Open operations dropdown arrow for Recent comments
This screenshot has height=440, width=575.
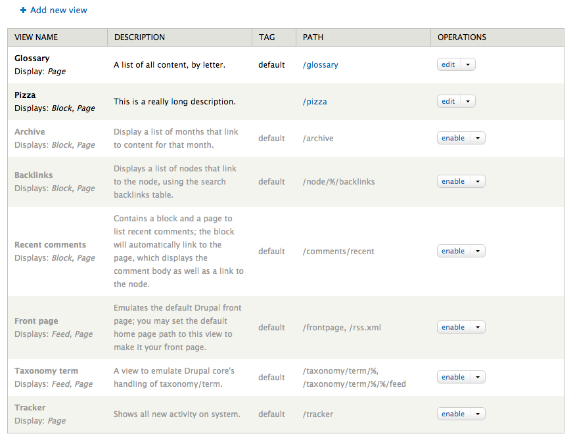(x=478, y=251)
